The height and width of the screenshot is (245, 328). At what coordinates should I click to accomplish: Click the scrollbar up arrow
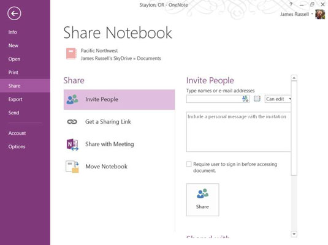coord(294,78)
